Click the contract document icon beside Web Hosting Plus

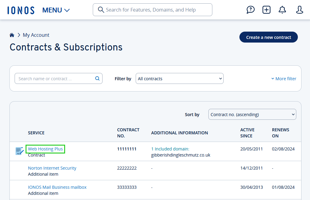19,150
